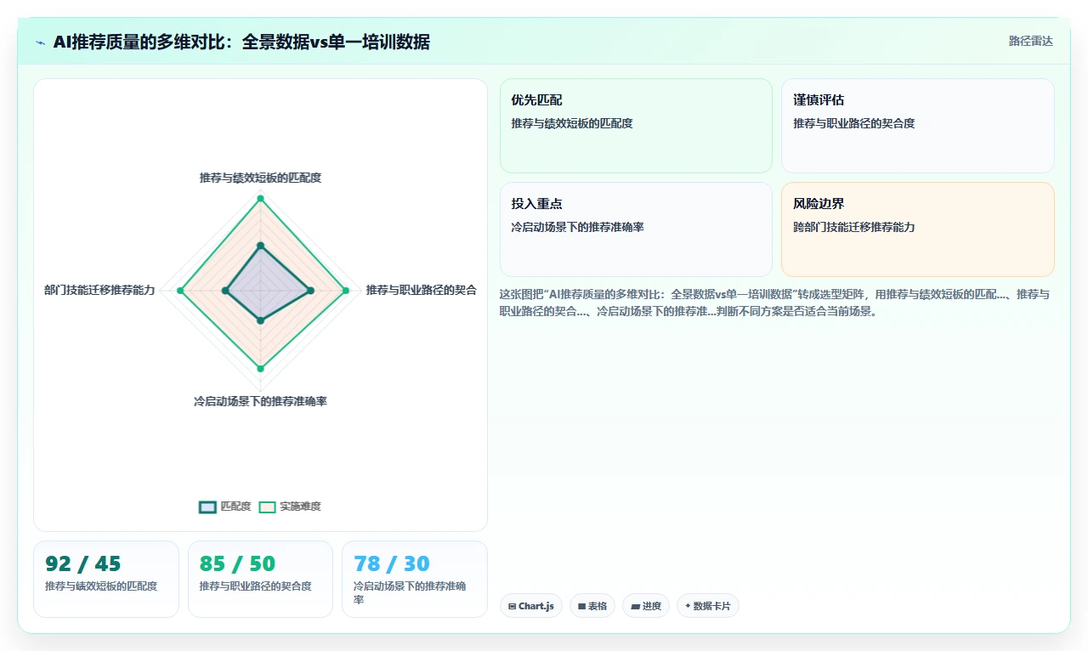Click the 路径雷达 label in header
Viewport: 1088px width, 651px height.
coord(1031,41)
